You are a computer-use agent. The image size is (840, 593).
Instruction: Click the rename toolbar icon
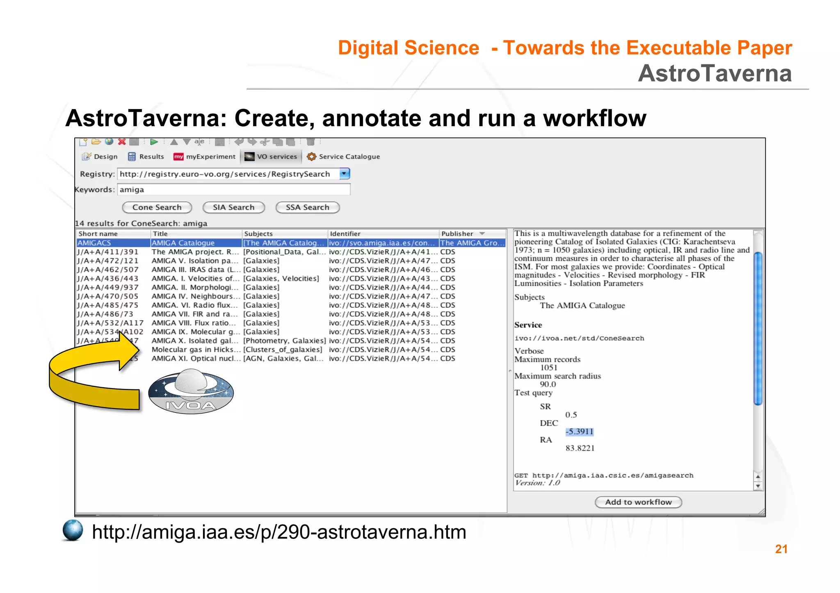point(199,142)
